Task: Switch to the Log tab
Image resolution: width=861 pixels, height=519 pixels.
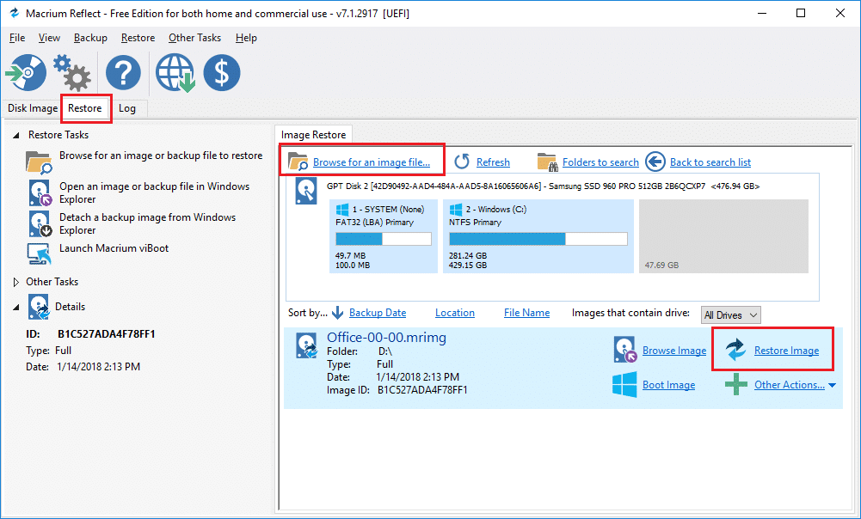Action: [127, 108]
